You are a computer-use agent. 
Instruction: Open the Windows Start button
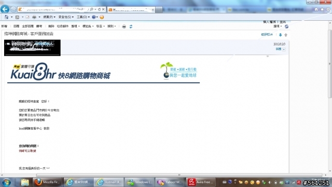point(6,182)
